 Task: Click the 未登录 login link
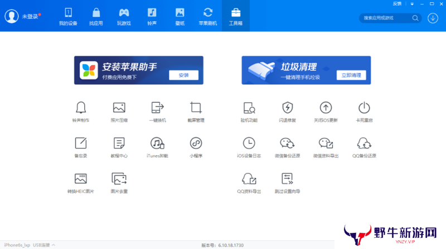tap(30, 17)
